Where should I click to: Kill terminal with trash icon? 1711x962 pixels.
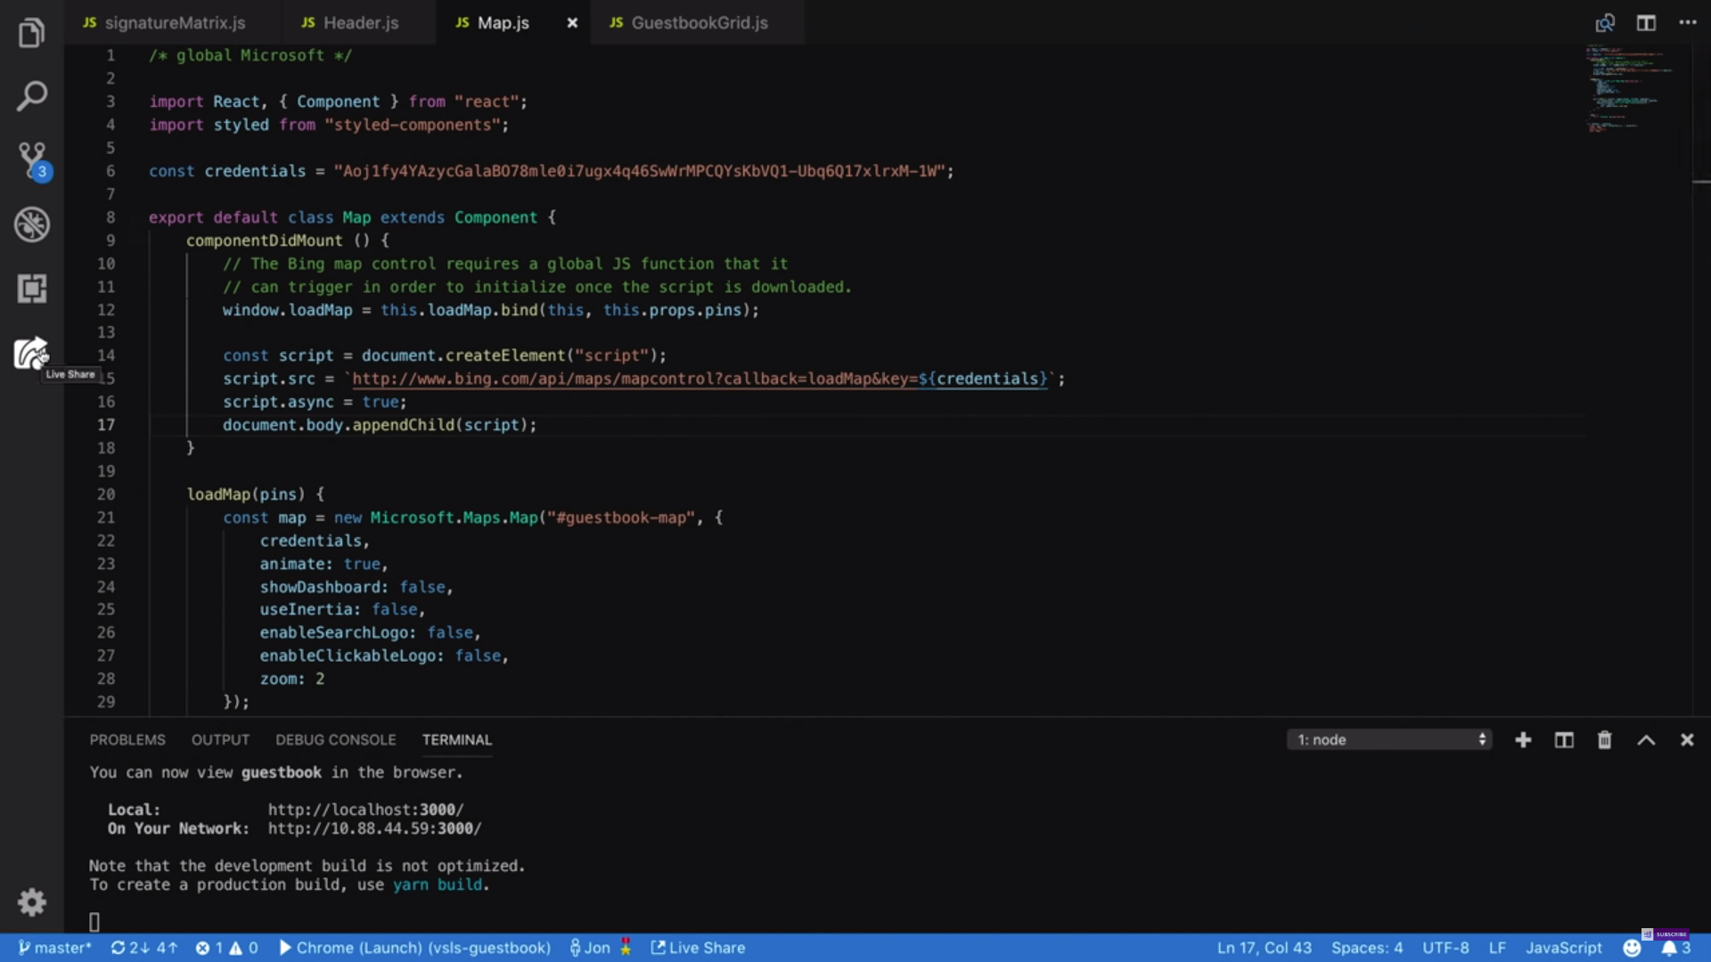point(1604,740)
